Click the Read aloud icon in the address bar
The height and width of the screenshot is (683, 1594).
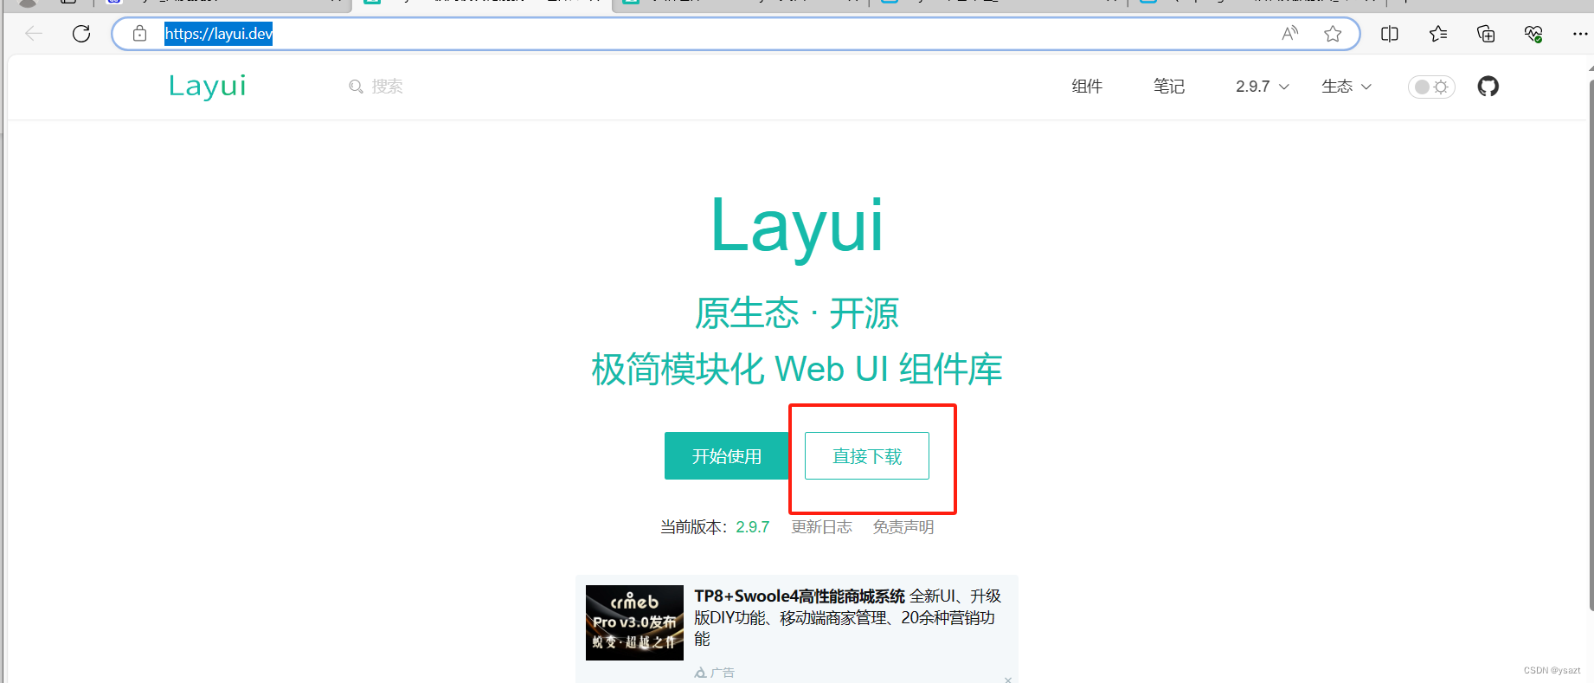coord(1290,34)
